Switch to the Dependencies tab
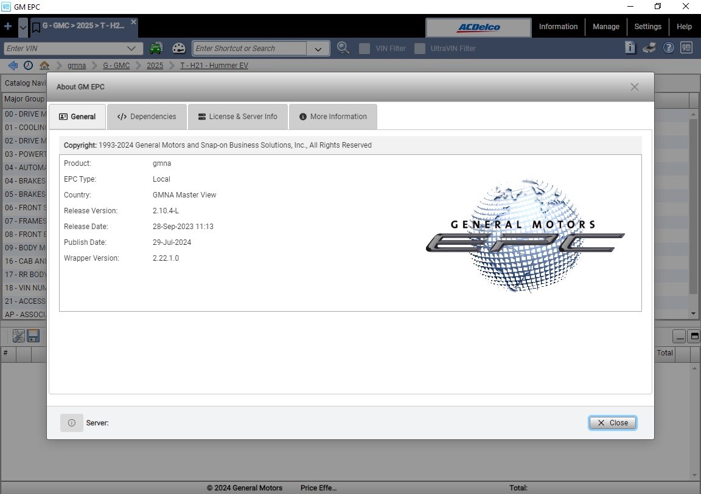This screenshot has width=701, height=494. pos(147,117)
